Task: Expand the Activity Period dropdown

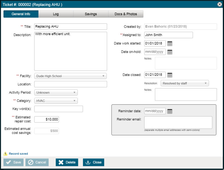Action: point(56,93)
